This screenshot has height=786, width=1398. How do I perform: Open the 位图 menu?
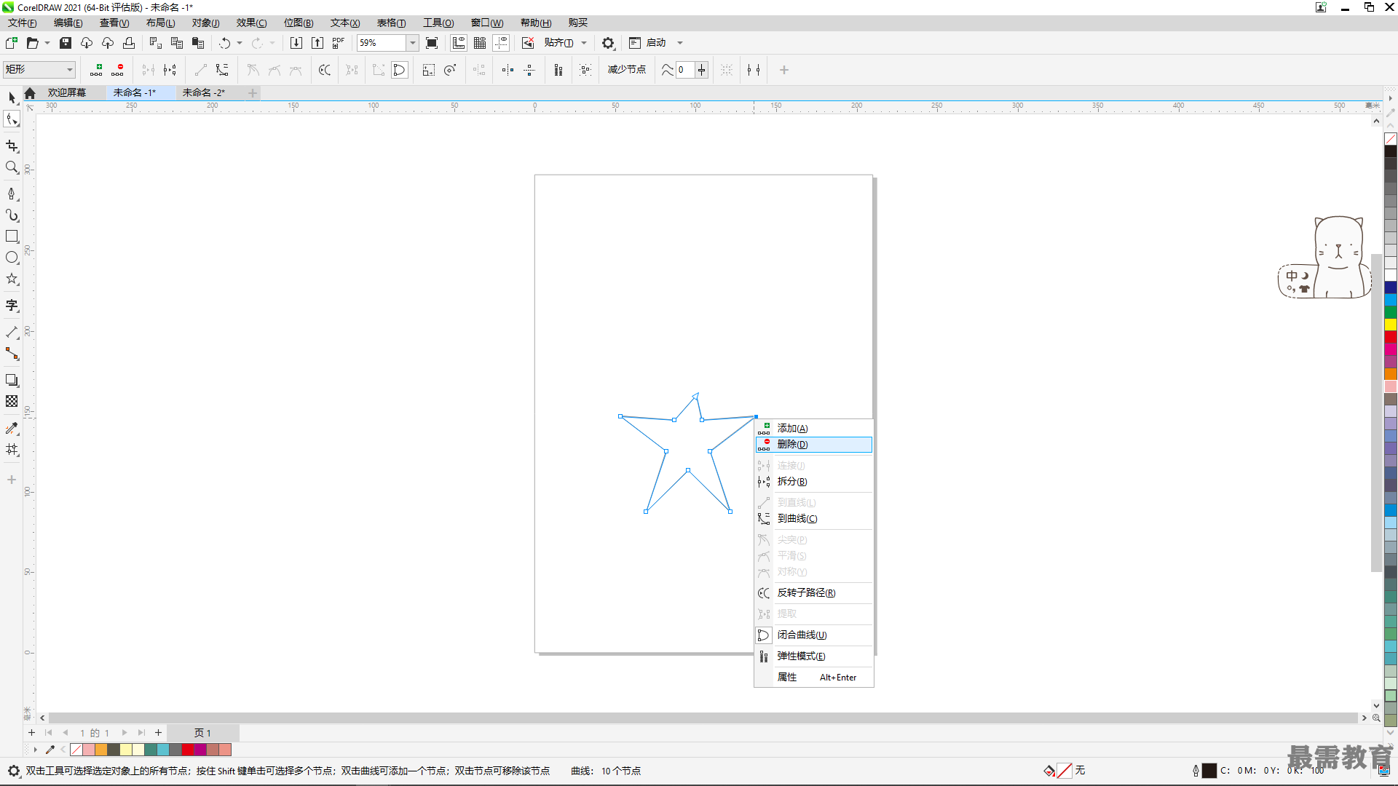pos(299,23)
